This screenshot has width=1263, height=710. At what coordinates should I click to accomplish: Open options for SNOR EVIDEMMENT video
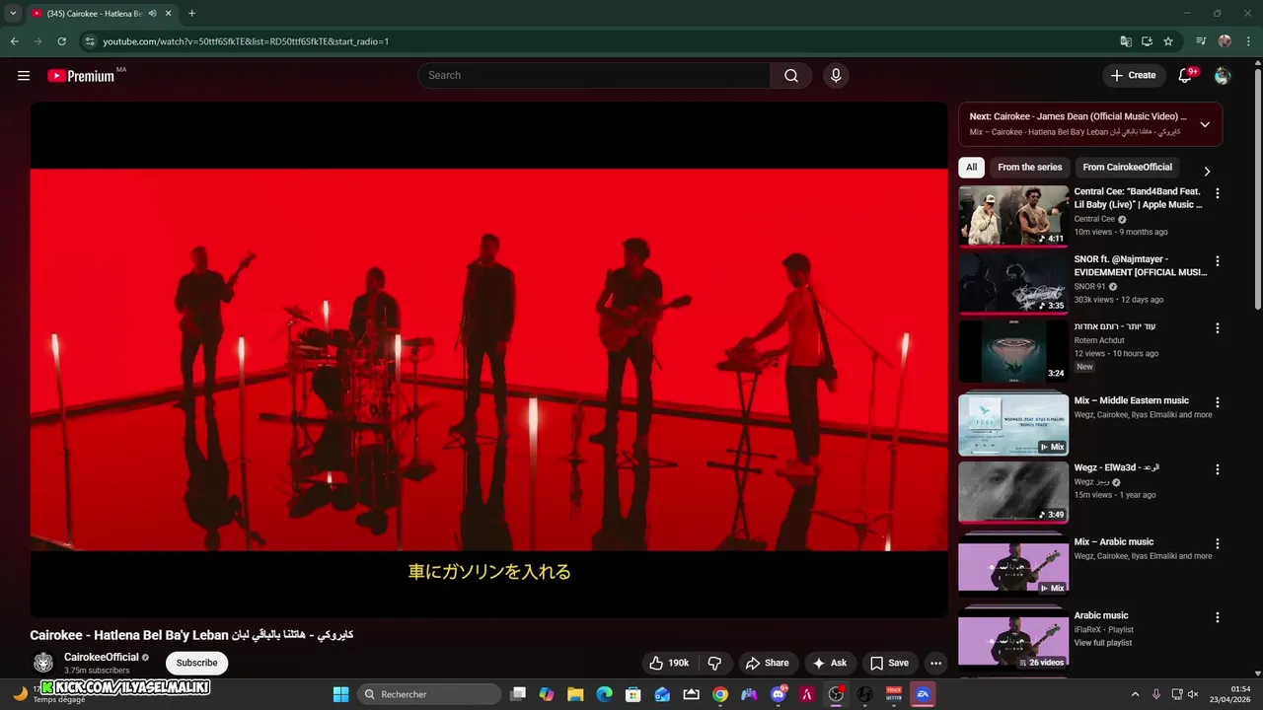(x=1217, y=261)
